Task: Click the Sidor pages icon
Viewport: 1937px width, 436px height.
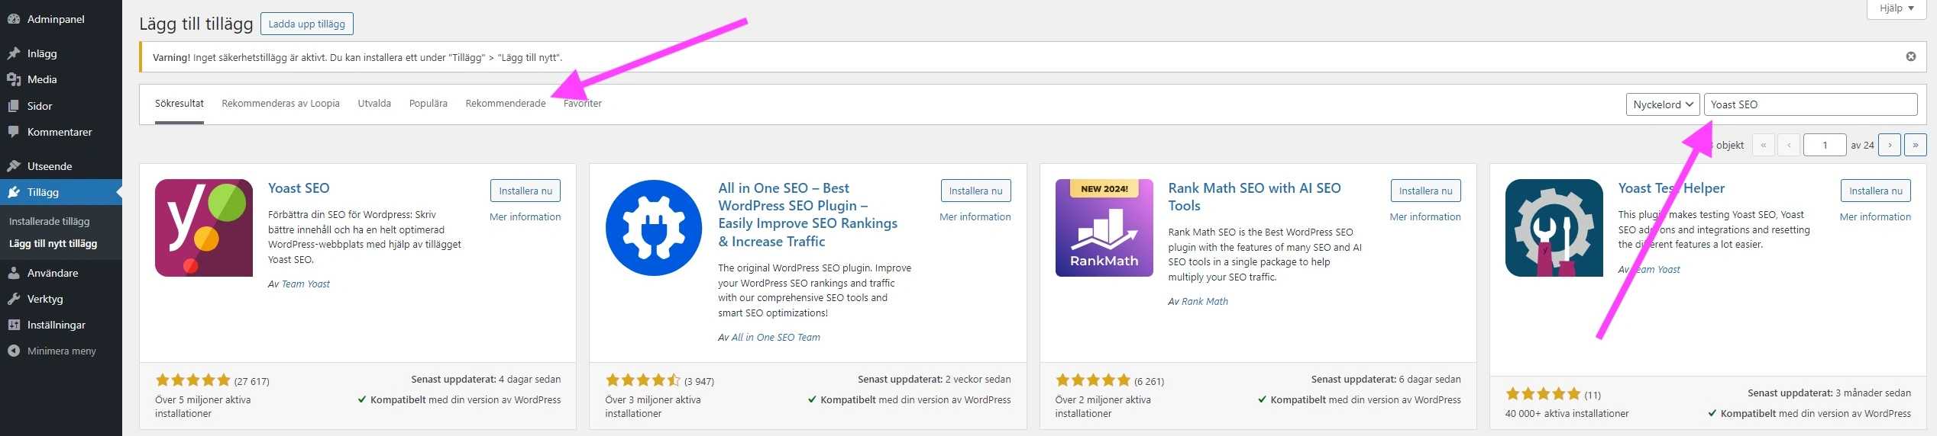Action: [14, 106]
